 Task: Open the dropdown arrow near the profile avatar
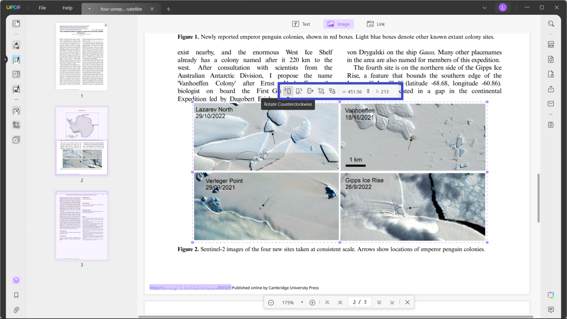pos(484,7)
